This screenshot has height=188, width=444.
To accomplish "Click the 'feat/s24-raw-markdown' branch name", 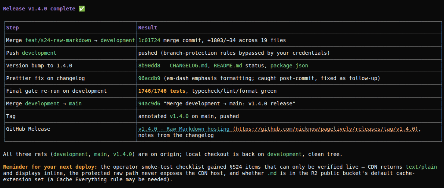I will 58,41.
